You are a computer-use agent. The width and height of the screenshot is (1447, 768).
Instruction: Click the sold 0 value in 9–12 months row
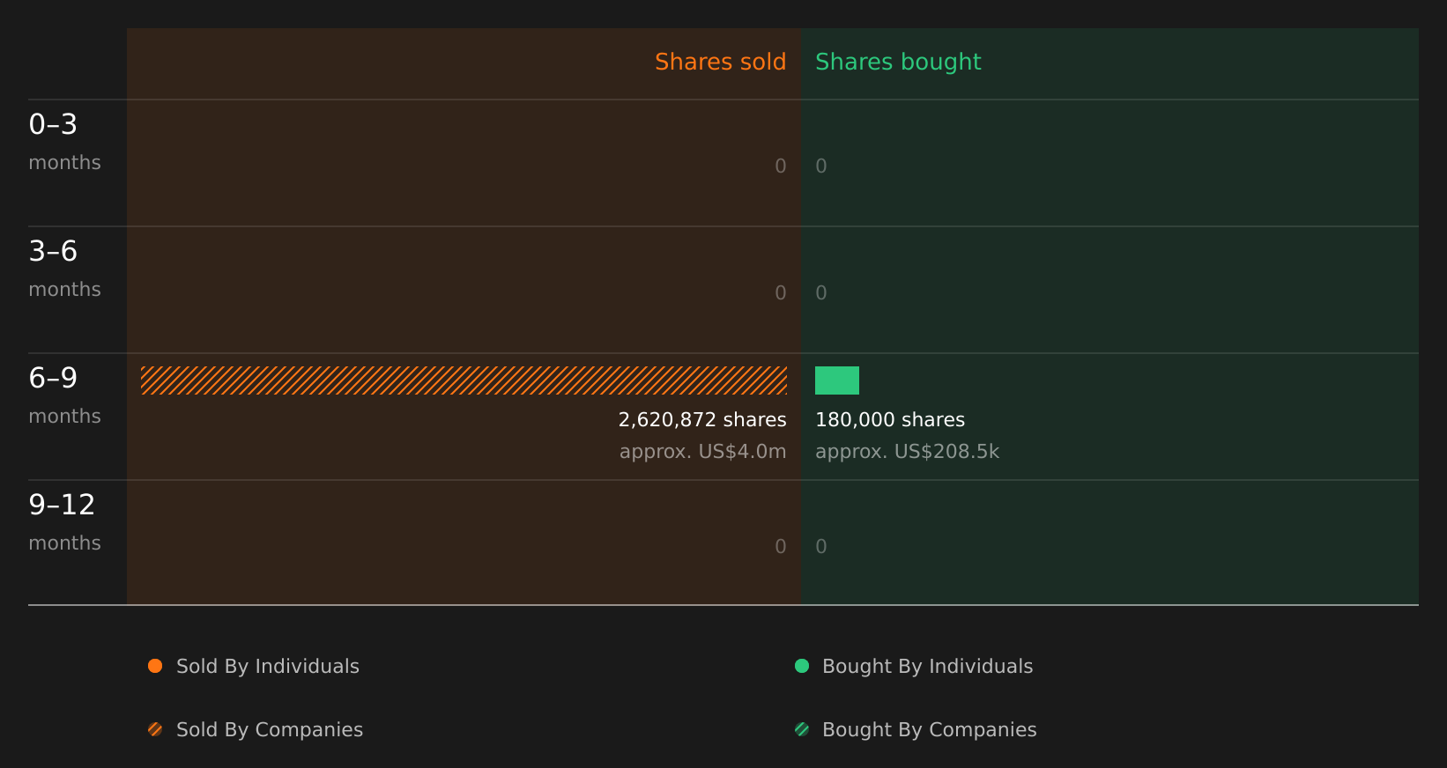click(781, 547)
